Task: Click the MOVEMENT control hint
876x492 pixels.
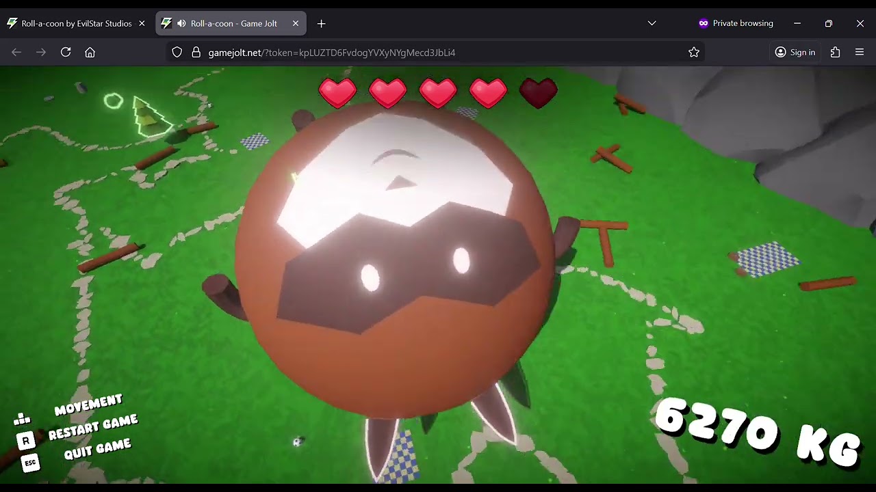Action: (x=88, y=405)
